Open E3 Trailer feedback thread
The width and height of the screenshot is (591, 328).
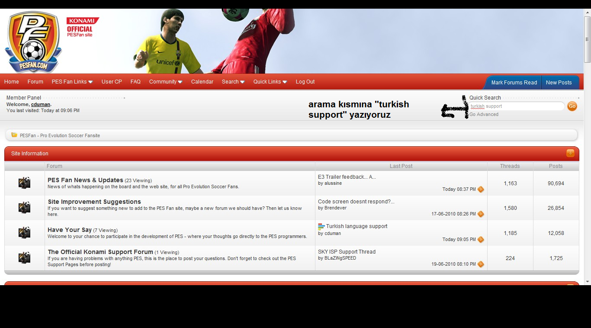[347, 177]
